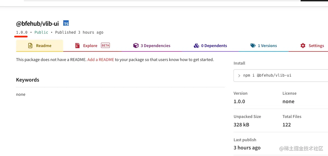Image resolution: width=328 pixels, height=156 pixels.
Task: Click the Dependents stacked cubes icon
Action: click(x=196, y=46)
